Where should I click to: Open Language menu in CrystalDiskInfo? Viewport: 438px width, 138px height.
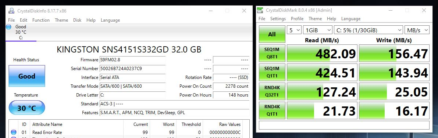tap(110, 20)
